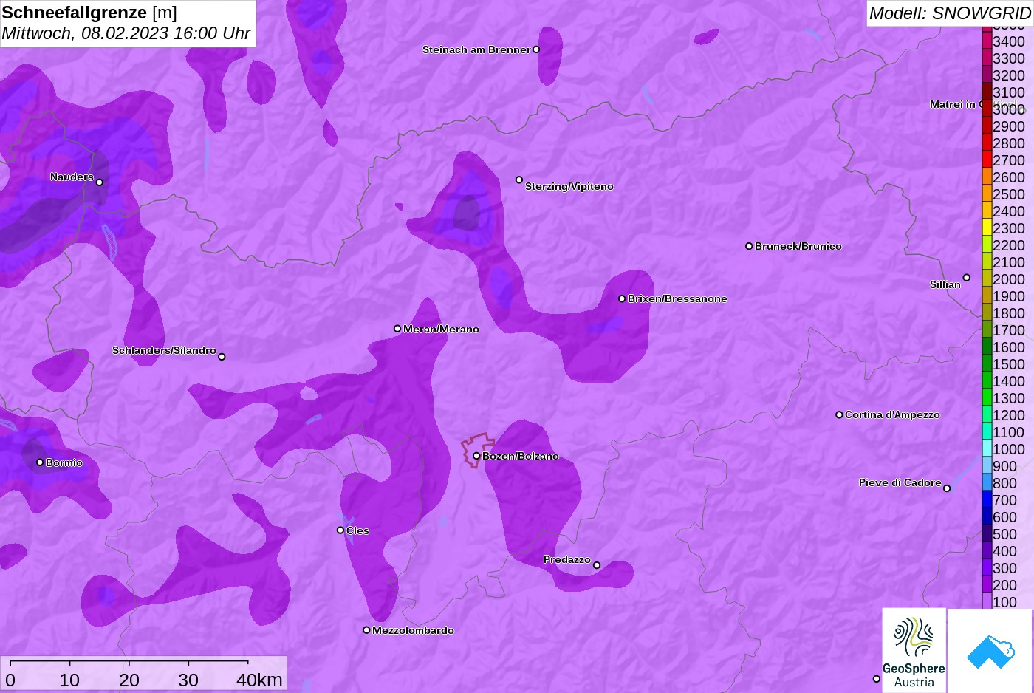
Task: Click the Steinach am Brenner text label
Action: 476,49
